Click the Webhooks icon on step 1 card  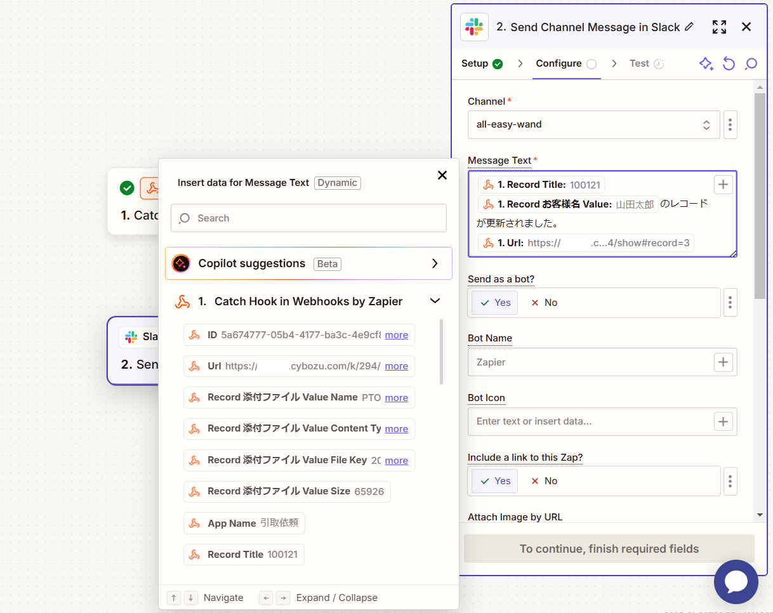coord(151,188)
